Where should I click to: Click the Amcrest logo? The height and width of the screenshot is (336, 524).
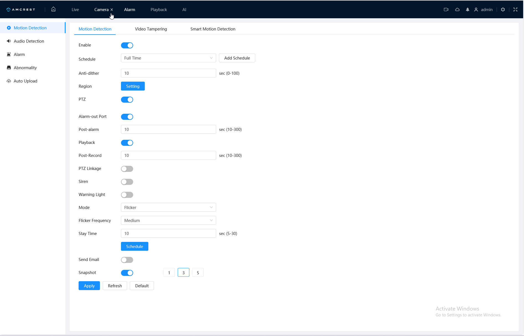(x=21, y=10)
